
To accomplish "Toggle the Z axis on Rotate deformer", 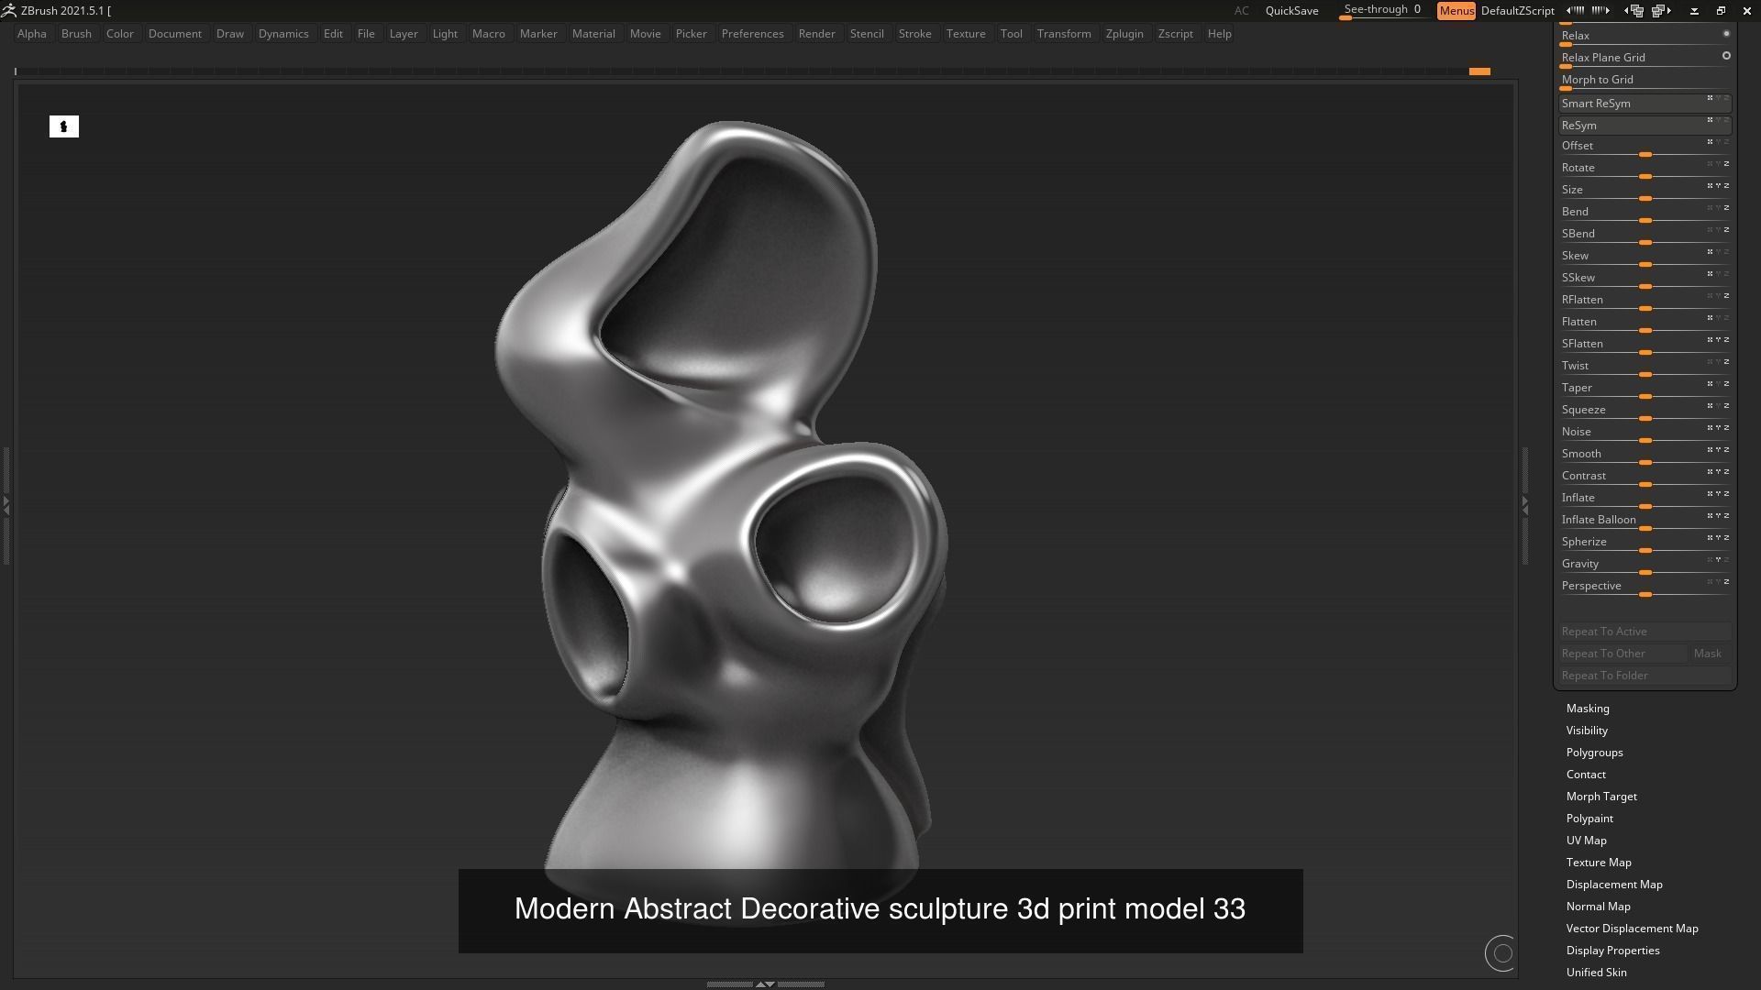I will (1726, 164).
